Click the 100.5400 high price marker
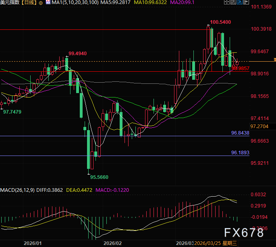The width and height of the screenshot is (276, 247). (220, 22)
